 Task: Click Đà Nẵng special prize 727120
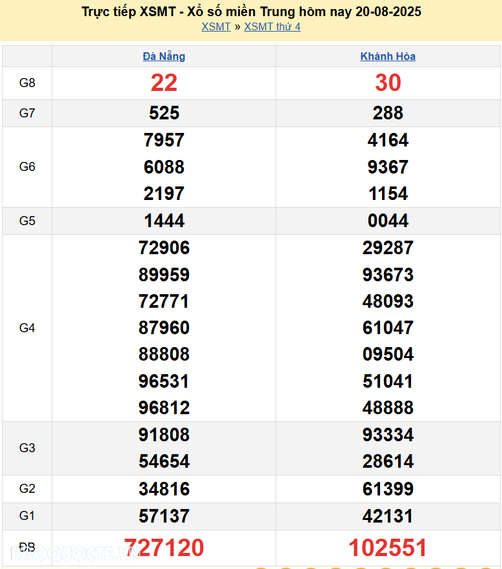[x=164, y=548]
